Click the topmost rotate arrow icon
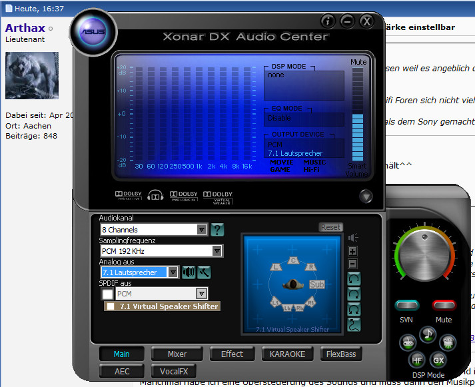Image resolution: width=475 pixels, height=387 pixels. coord(354,278)
